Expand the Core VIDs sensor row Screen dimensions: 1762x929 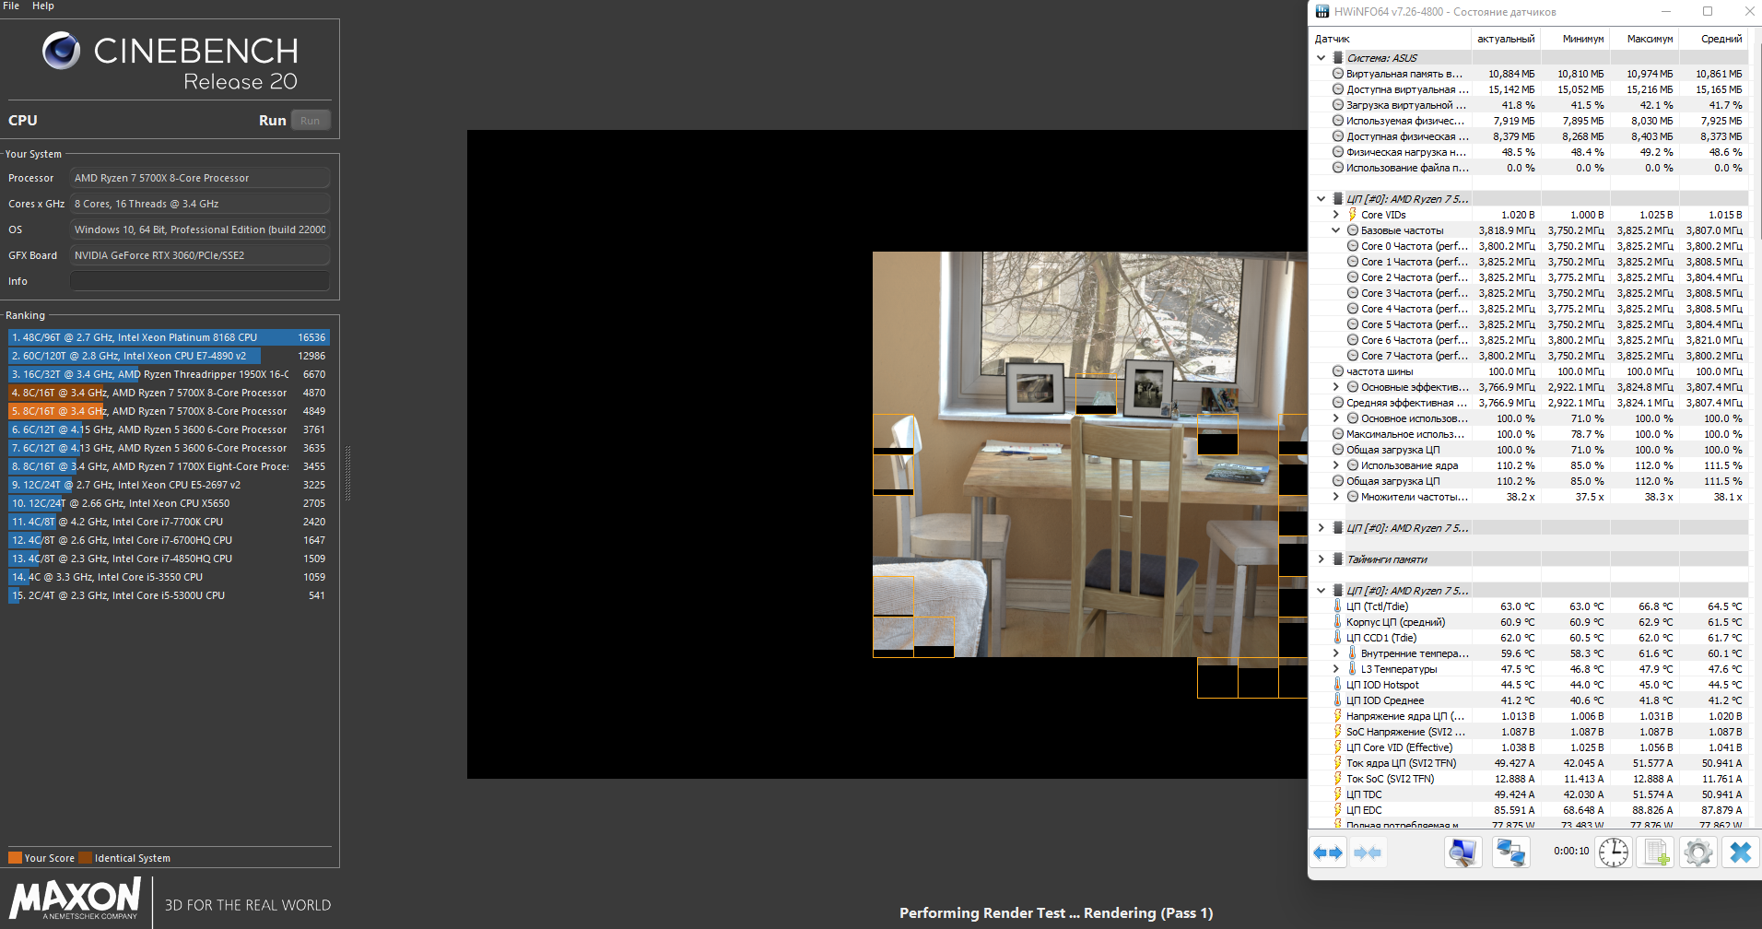pyautogui.click(x=1335, y=215)
